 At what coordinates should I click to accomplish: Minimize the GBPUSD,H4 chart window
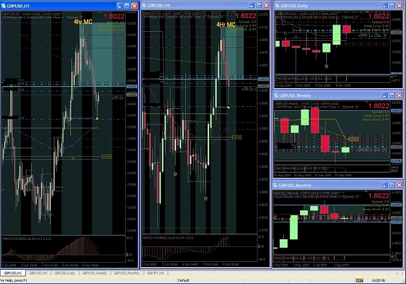(251, 5)
